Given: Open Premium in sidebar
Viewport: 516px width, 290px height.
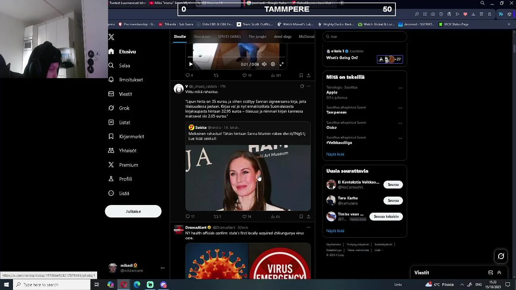Looking at the screenshot, I should tap(123, 165).
